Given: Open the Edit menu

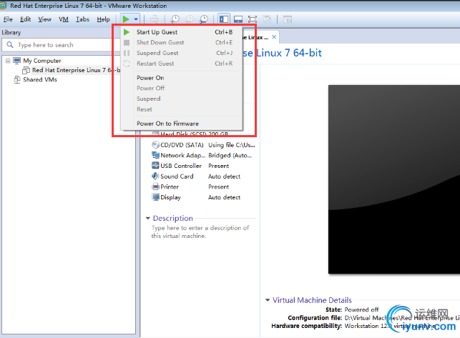Looking at the screenshot, I should (x=25, y=19).
